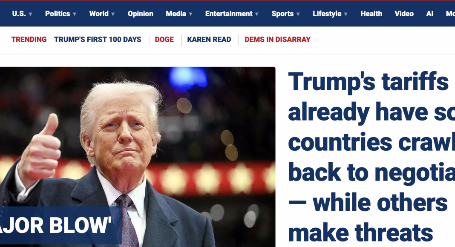Image resolution: width=455 pixels, height=247 pixels.
Task: Expand the Politics dropdown arrow
Action: click(x=75, y=14)
